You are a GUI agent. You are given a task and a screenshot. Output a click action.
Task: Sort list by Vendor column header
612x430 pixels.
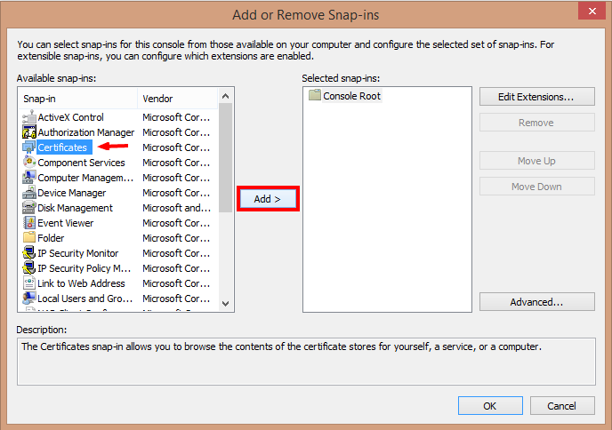176,99
